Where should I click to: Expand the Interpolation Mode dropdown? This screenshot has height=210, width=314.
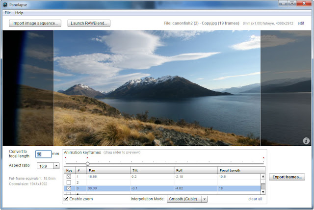click(x=205, y=199)
